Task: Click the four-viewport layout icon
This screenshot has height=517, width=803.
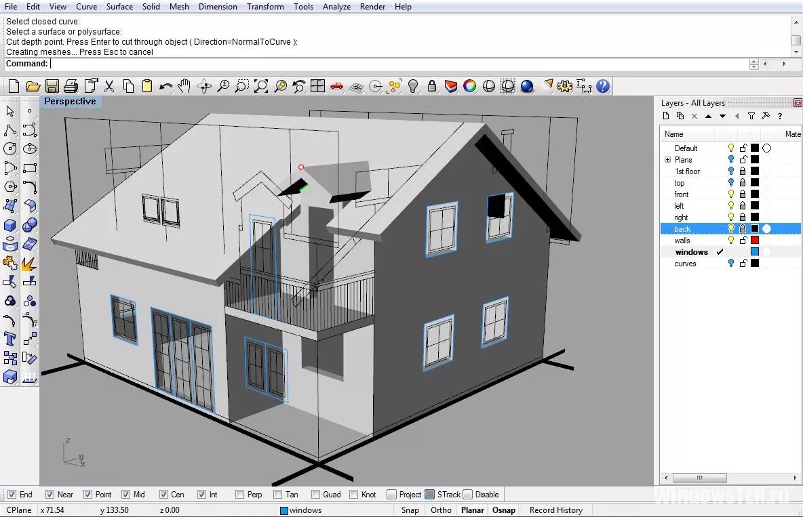Action: pos(317,86)
